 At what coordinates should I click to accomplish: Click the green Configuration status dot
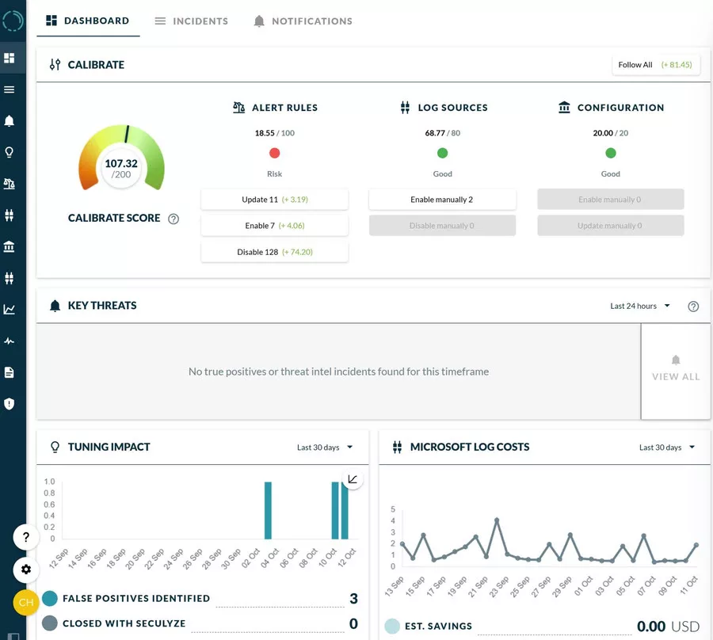coord(611,153)
